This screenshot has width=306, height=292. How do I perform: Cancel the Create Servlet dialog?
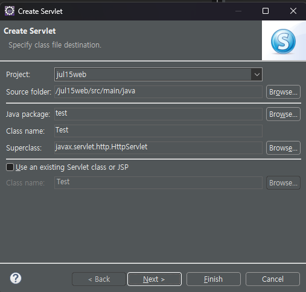click(273, 279)
